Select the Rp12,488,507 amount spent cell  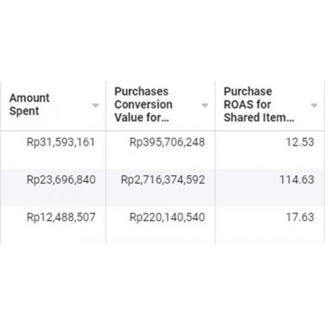(61, 218)
